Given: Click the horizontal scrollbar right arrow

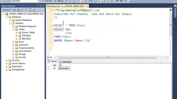Looking at the screenshot, I should click(x=168, y=57).
